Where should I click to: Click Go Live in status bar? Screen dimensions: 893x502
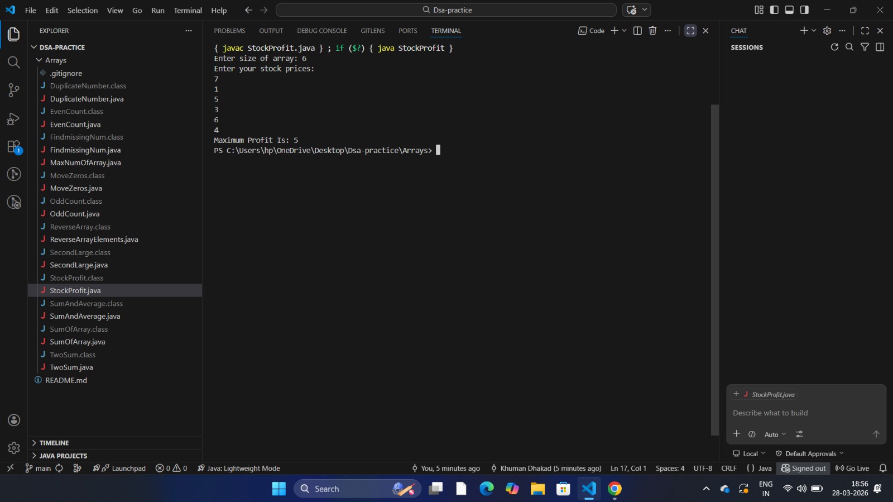pos(852,468)
